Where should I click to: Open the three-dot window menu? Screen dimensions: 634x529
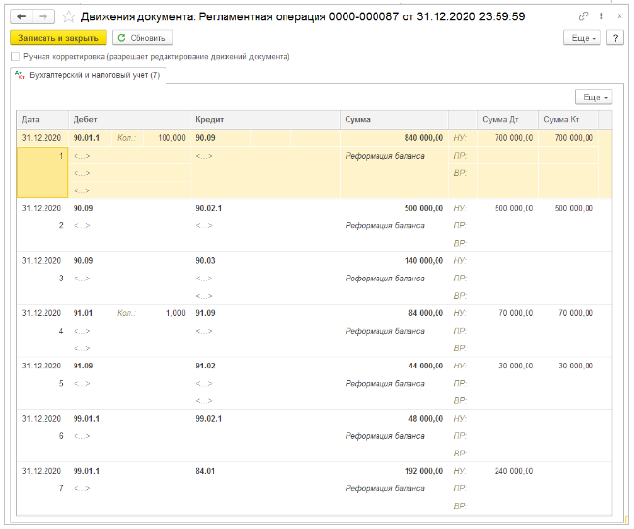click(x=601, y=16)
